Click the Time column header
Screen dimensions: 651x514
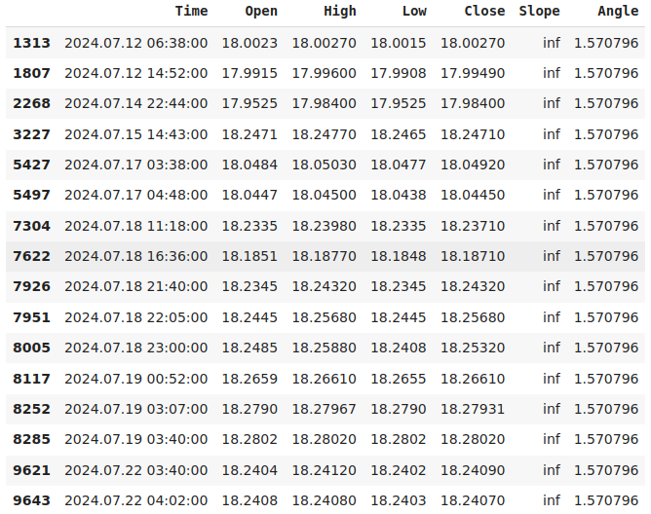pos(191,12)
